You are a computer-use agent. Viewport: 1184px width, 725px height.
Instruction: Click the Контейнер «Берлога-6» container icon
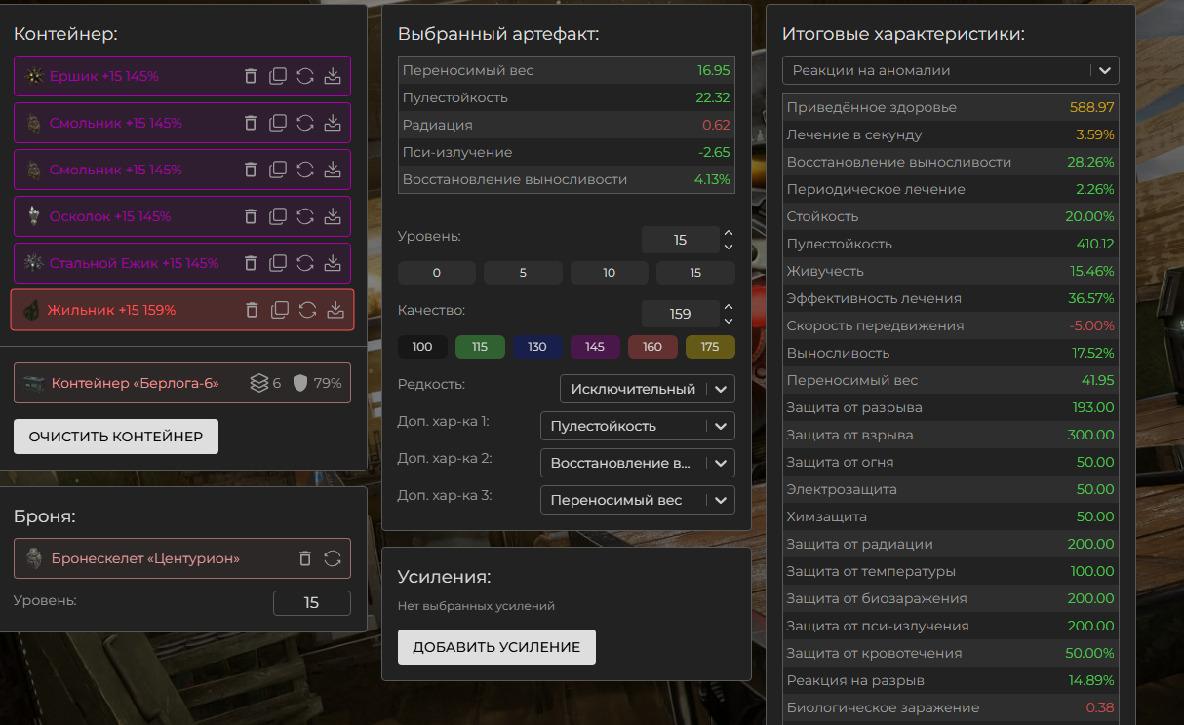(x=35, y=383)
